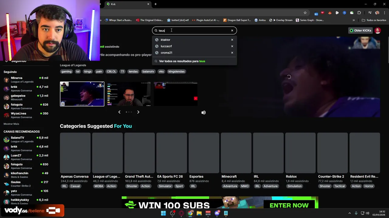This screenshot has width=389, height=218.
Task: Open gabepeixe channel in sidebar
Action: [26, 97]
